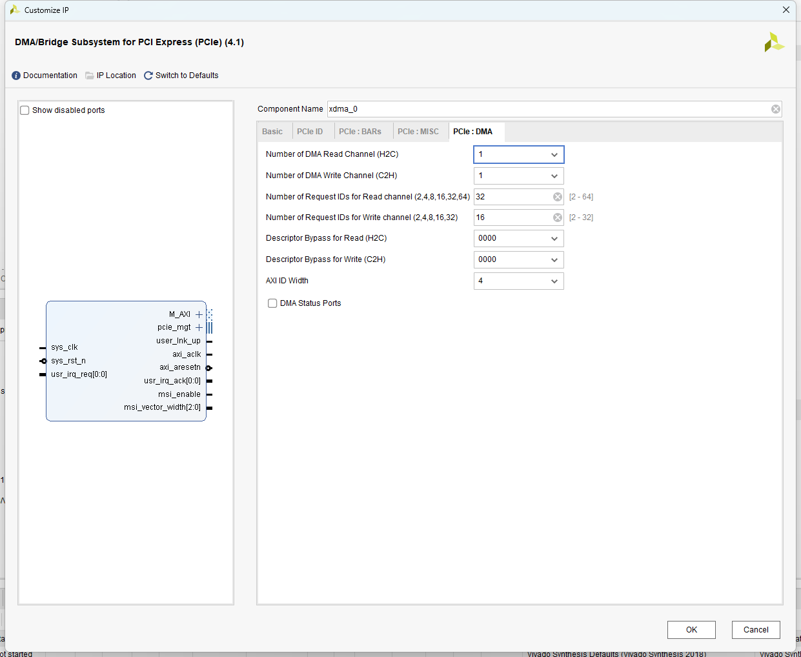Viewport: 801px width, 657px height.
Task: Click the user_lnk_up port label
Action: point(178,341)
